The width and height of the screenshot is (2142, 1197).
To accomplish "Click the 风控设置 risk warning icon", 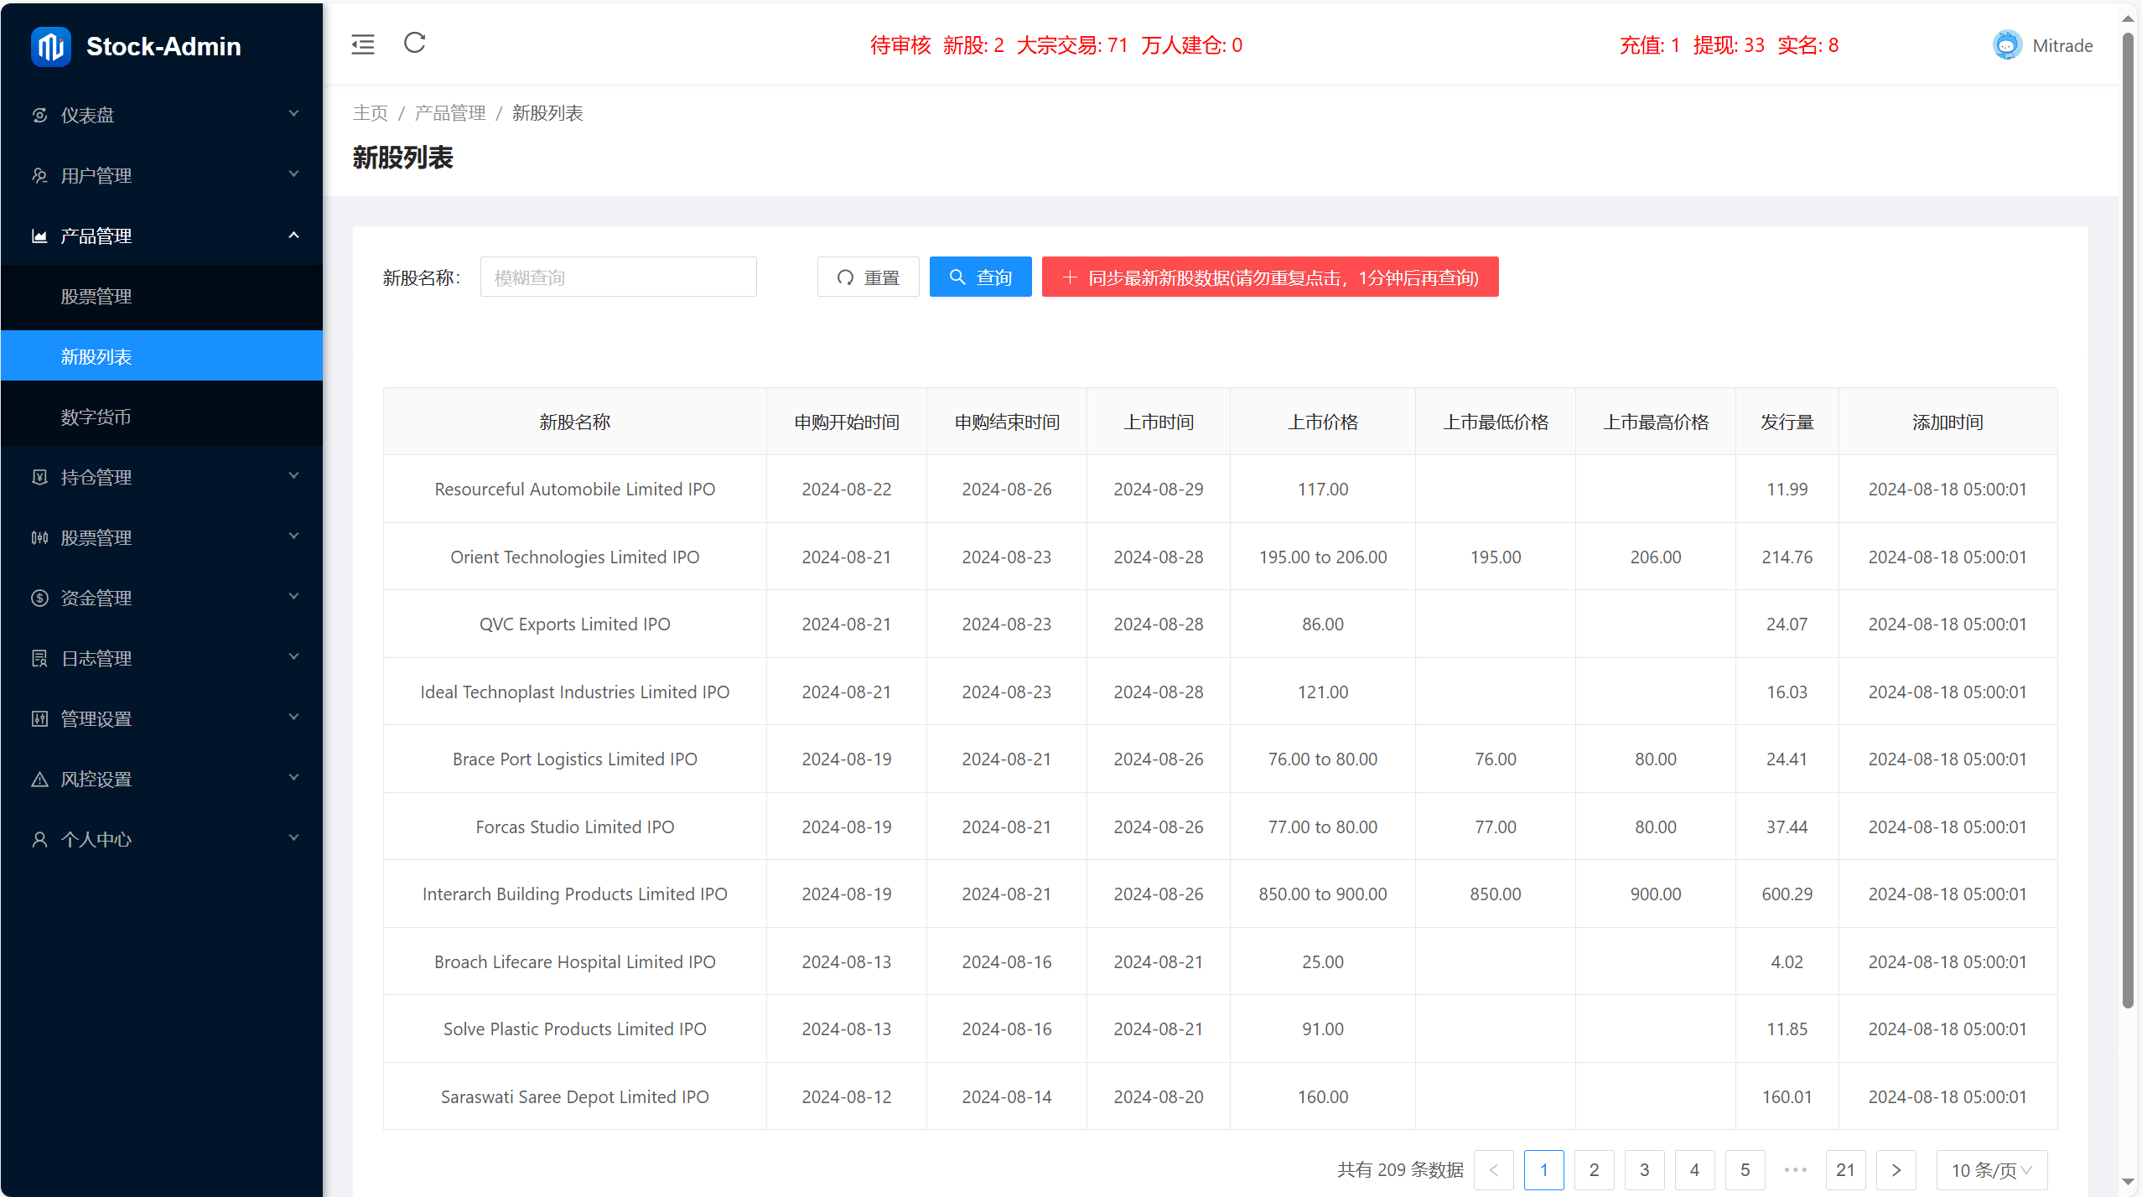I will pyautogui.click(x=39, y=779).
